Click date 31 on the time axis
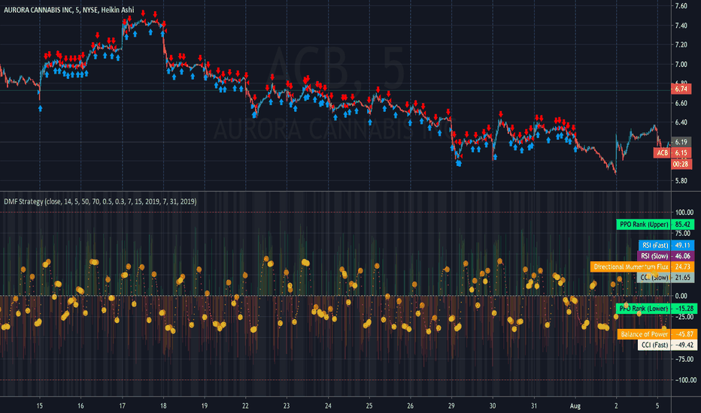 (534, 405)
